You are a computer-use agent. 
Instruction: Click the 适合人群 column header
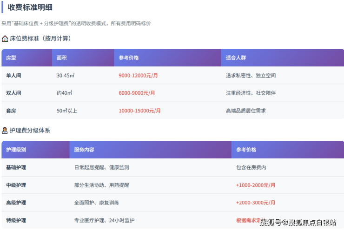pyautogui.click(x=236, y=58)
